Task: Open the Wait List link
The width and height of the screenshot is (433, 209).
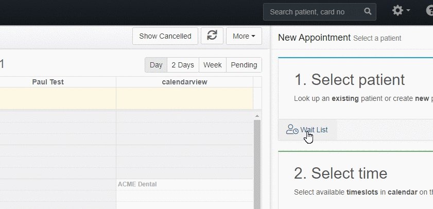Action: pos(314,130)
